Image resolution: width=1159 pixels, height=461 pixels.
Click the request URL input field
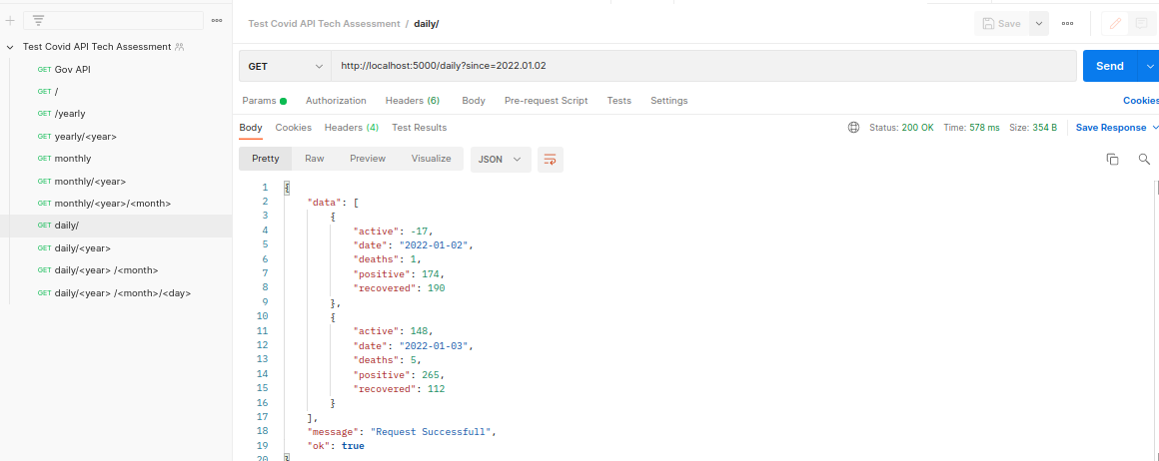click(x=703, y=66)
